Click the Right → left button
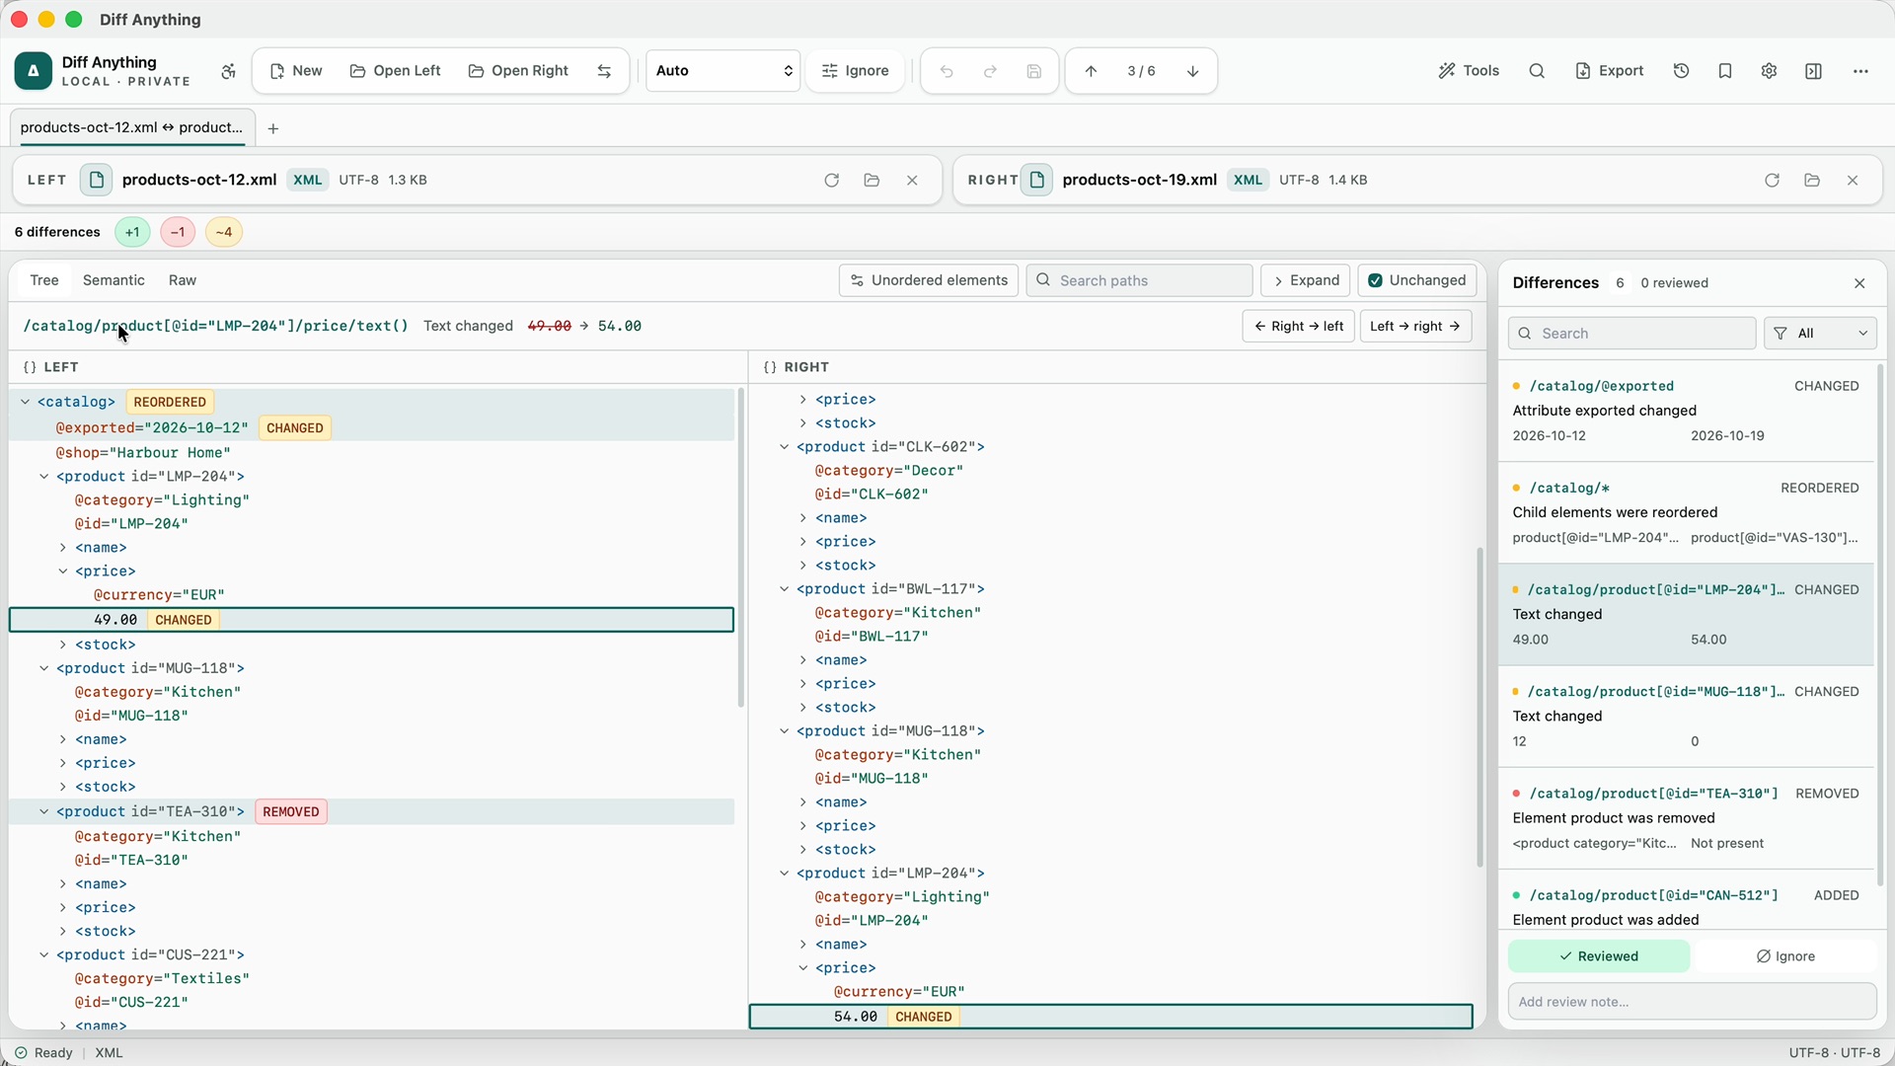1895x1066 pixels. pyautogui.click(x=1298, y=327)
